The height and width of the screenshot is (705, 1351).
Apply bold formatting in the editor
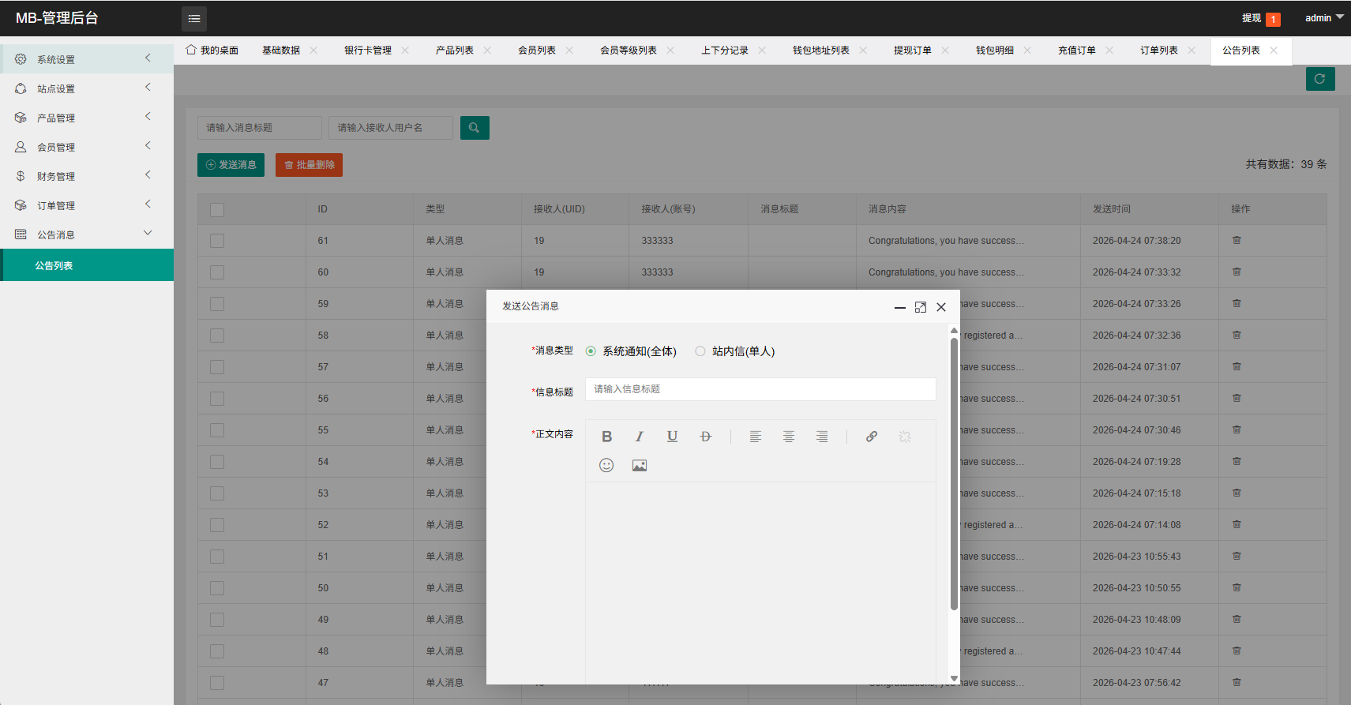click(x=606, y=437)
